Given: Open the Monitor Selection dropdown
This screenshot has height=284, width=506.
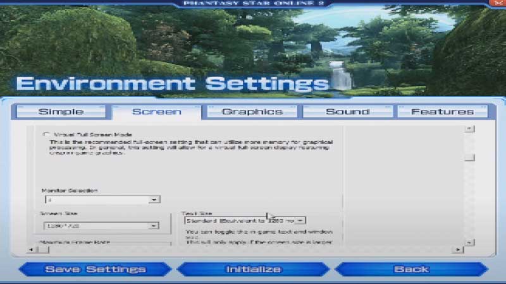Looking at the screenshot, I should pos(102,199).
